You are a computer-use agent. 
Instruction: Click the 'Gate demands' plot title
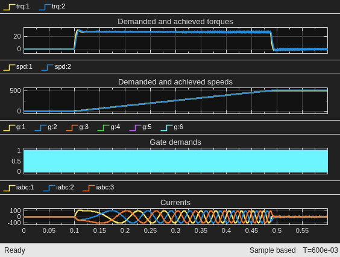pyautogui.click(x=175, y=142)
